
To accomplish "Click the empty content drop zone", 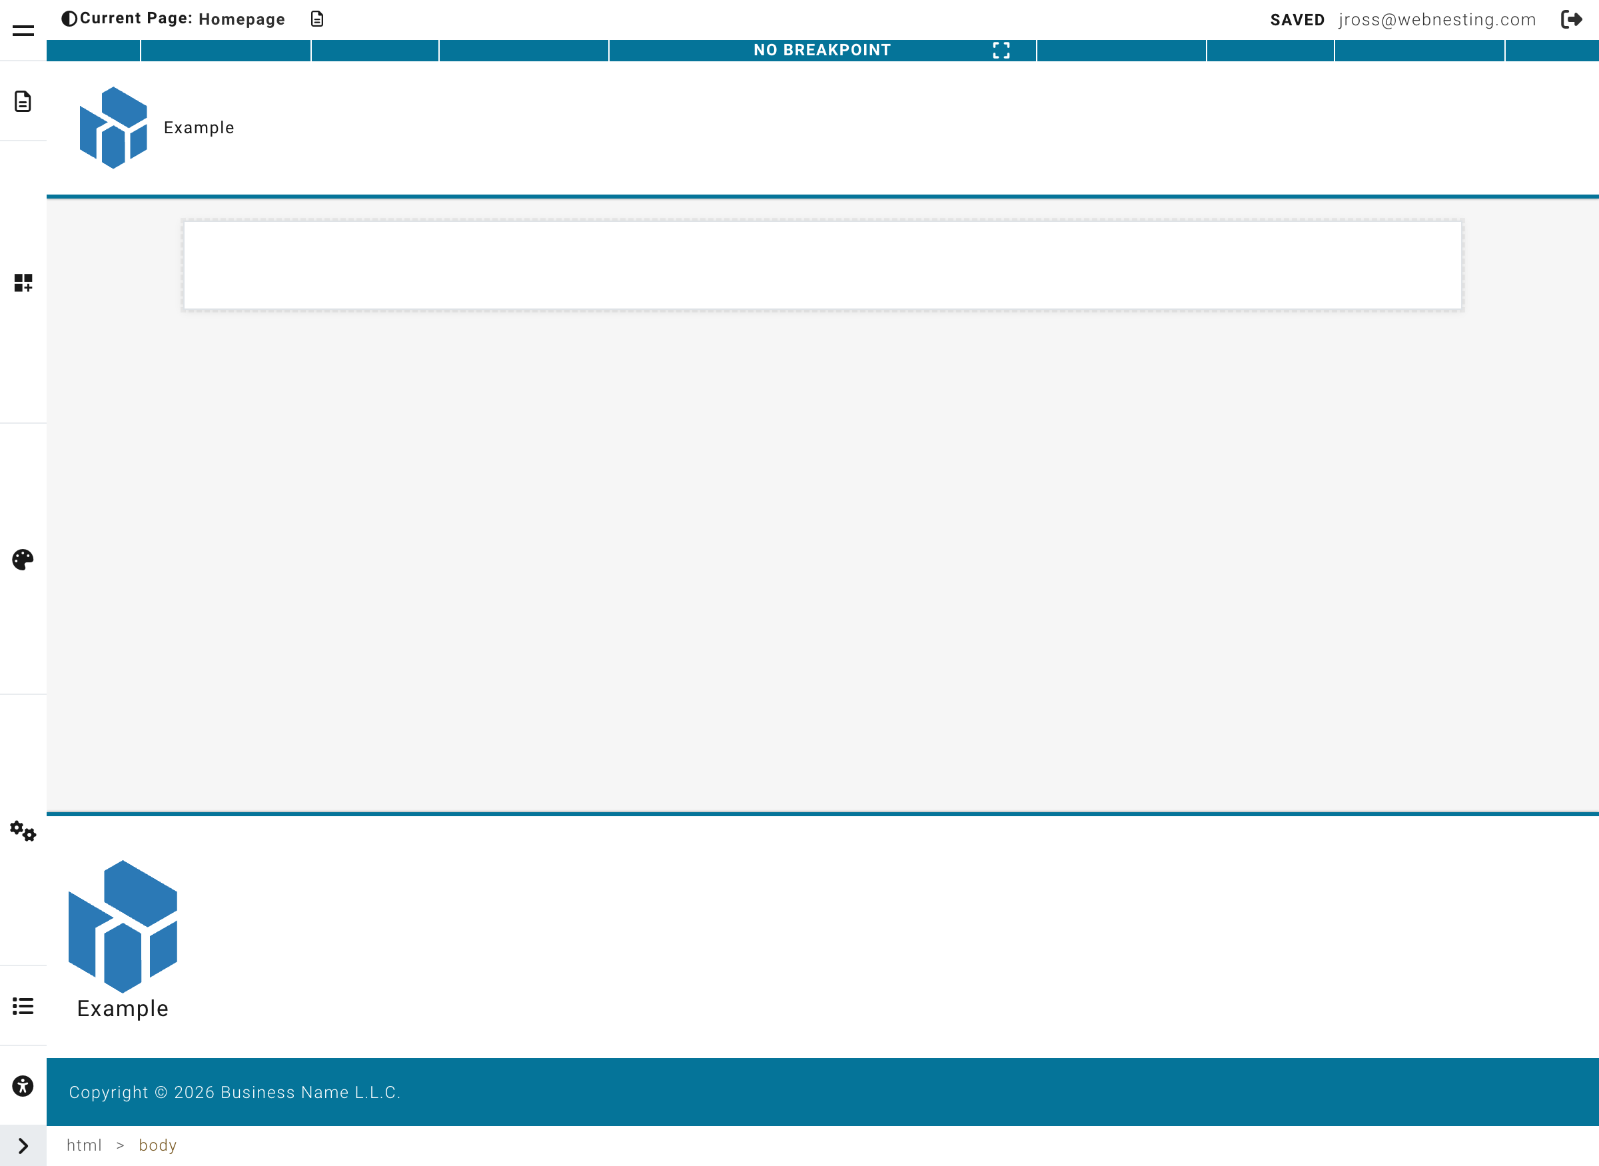I will (x=821, y=264).
